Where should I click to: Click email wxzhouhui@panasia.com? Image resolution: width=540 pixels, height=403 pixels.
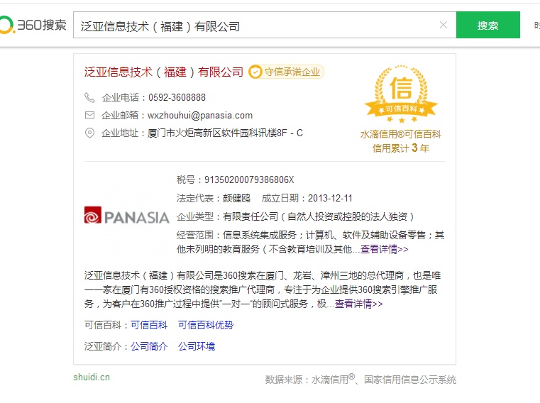(x=200, y=116)
